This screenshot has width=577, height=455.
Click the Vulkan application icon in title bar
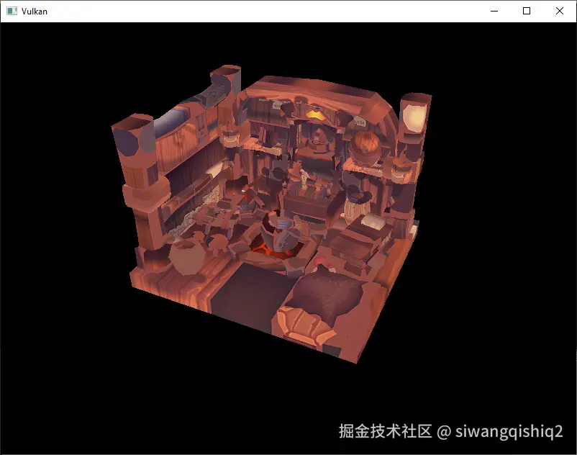pyautogui.click(x=12, y=11)
